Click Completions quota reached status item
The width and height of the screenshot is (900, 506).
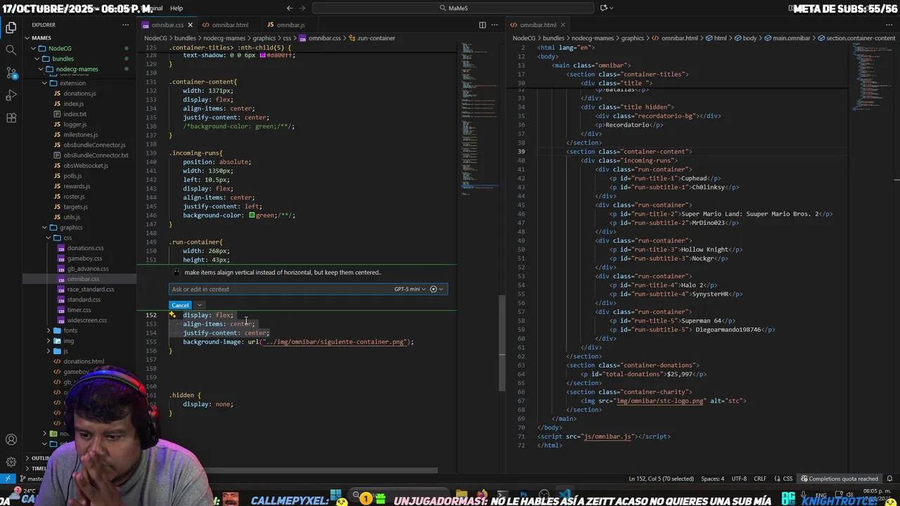pos(838,479)
